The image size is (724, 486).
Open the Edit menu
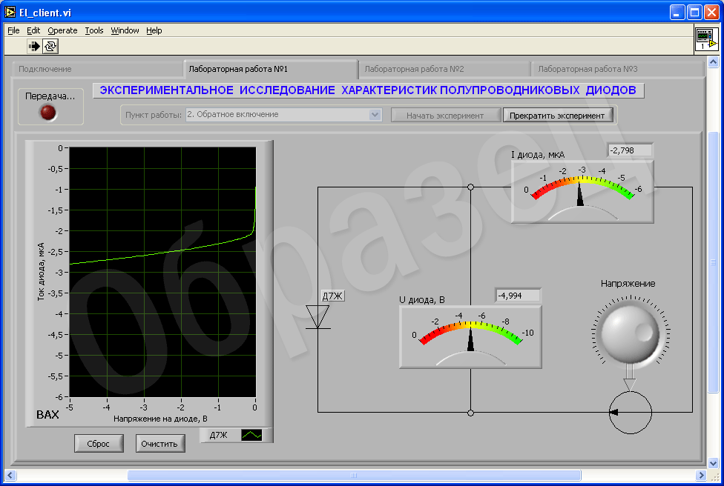click(x=33, y=30)
